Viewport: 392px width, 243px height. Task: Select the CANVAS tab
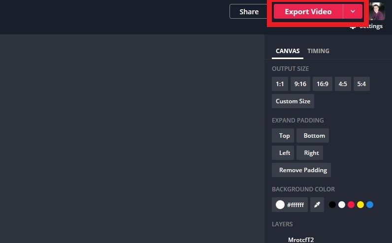click(x=288, y=51)
